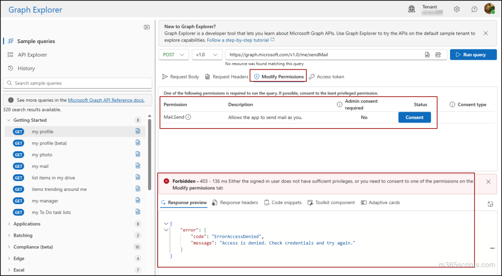
Task: Expand the response area to full screen
Action: click(x=490, y=204)
